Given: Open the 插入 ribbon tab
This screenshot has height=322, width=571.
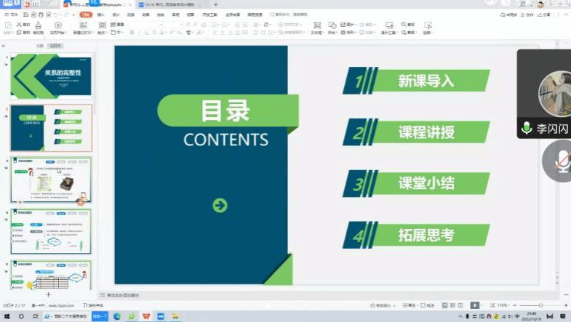Looking at the screenshot, I should (x=100, y=14).
